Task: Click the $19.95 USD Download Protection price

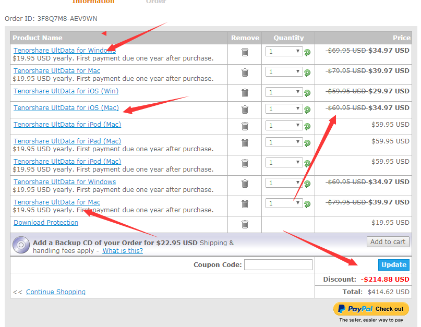Action: click(x=390, y=223)
